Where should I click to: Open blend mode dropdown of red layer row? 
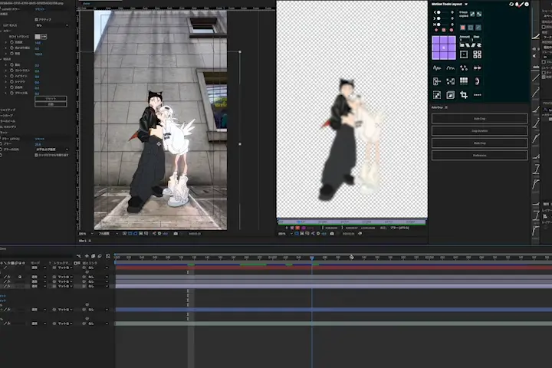tap(39, 268)
